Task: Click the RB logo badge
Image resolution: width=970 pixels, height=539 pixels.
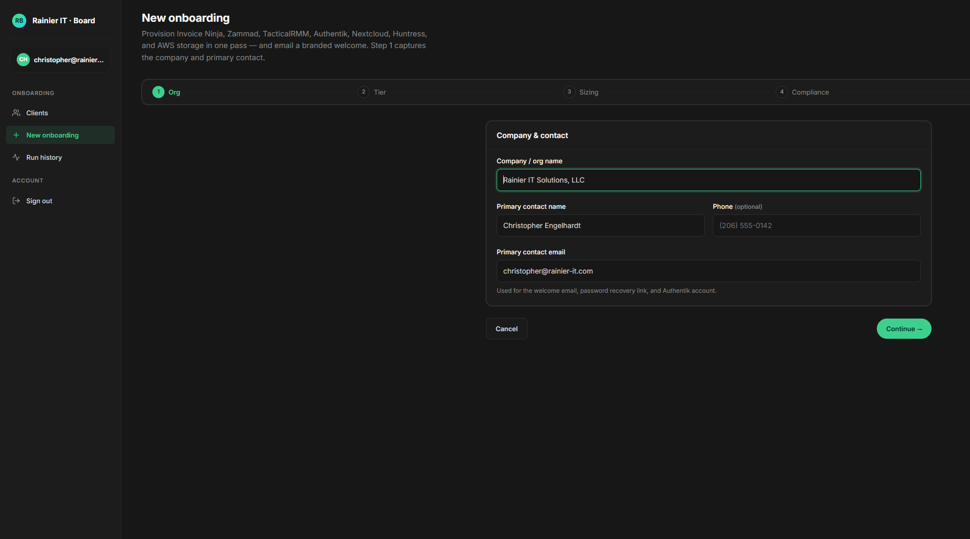Action: point(19,21)
